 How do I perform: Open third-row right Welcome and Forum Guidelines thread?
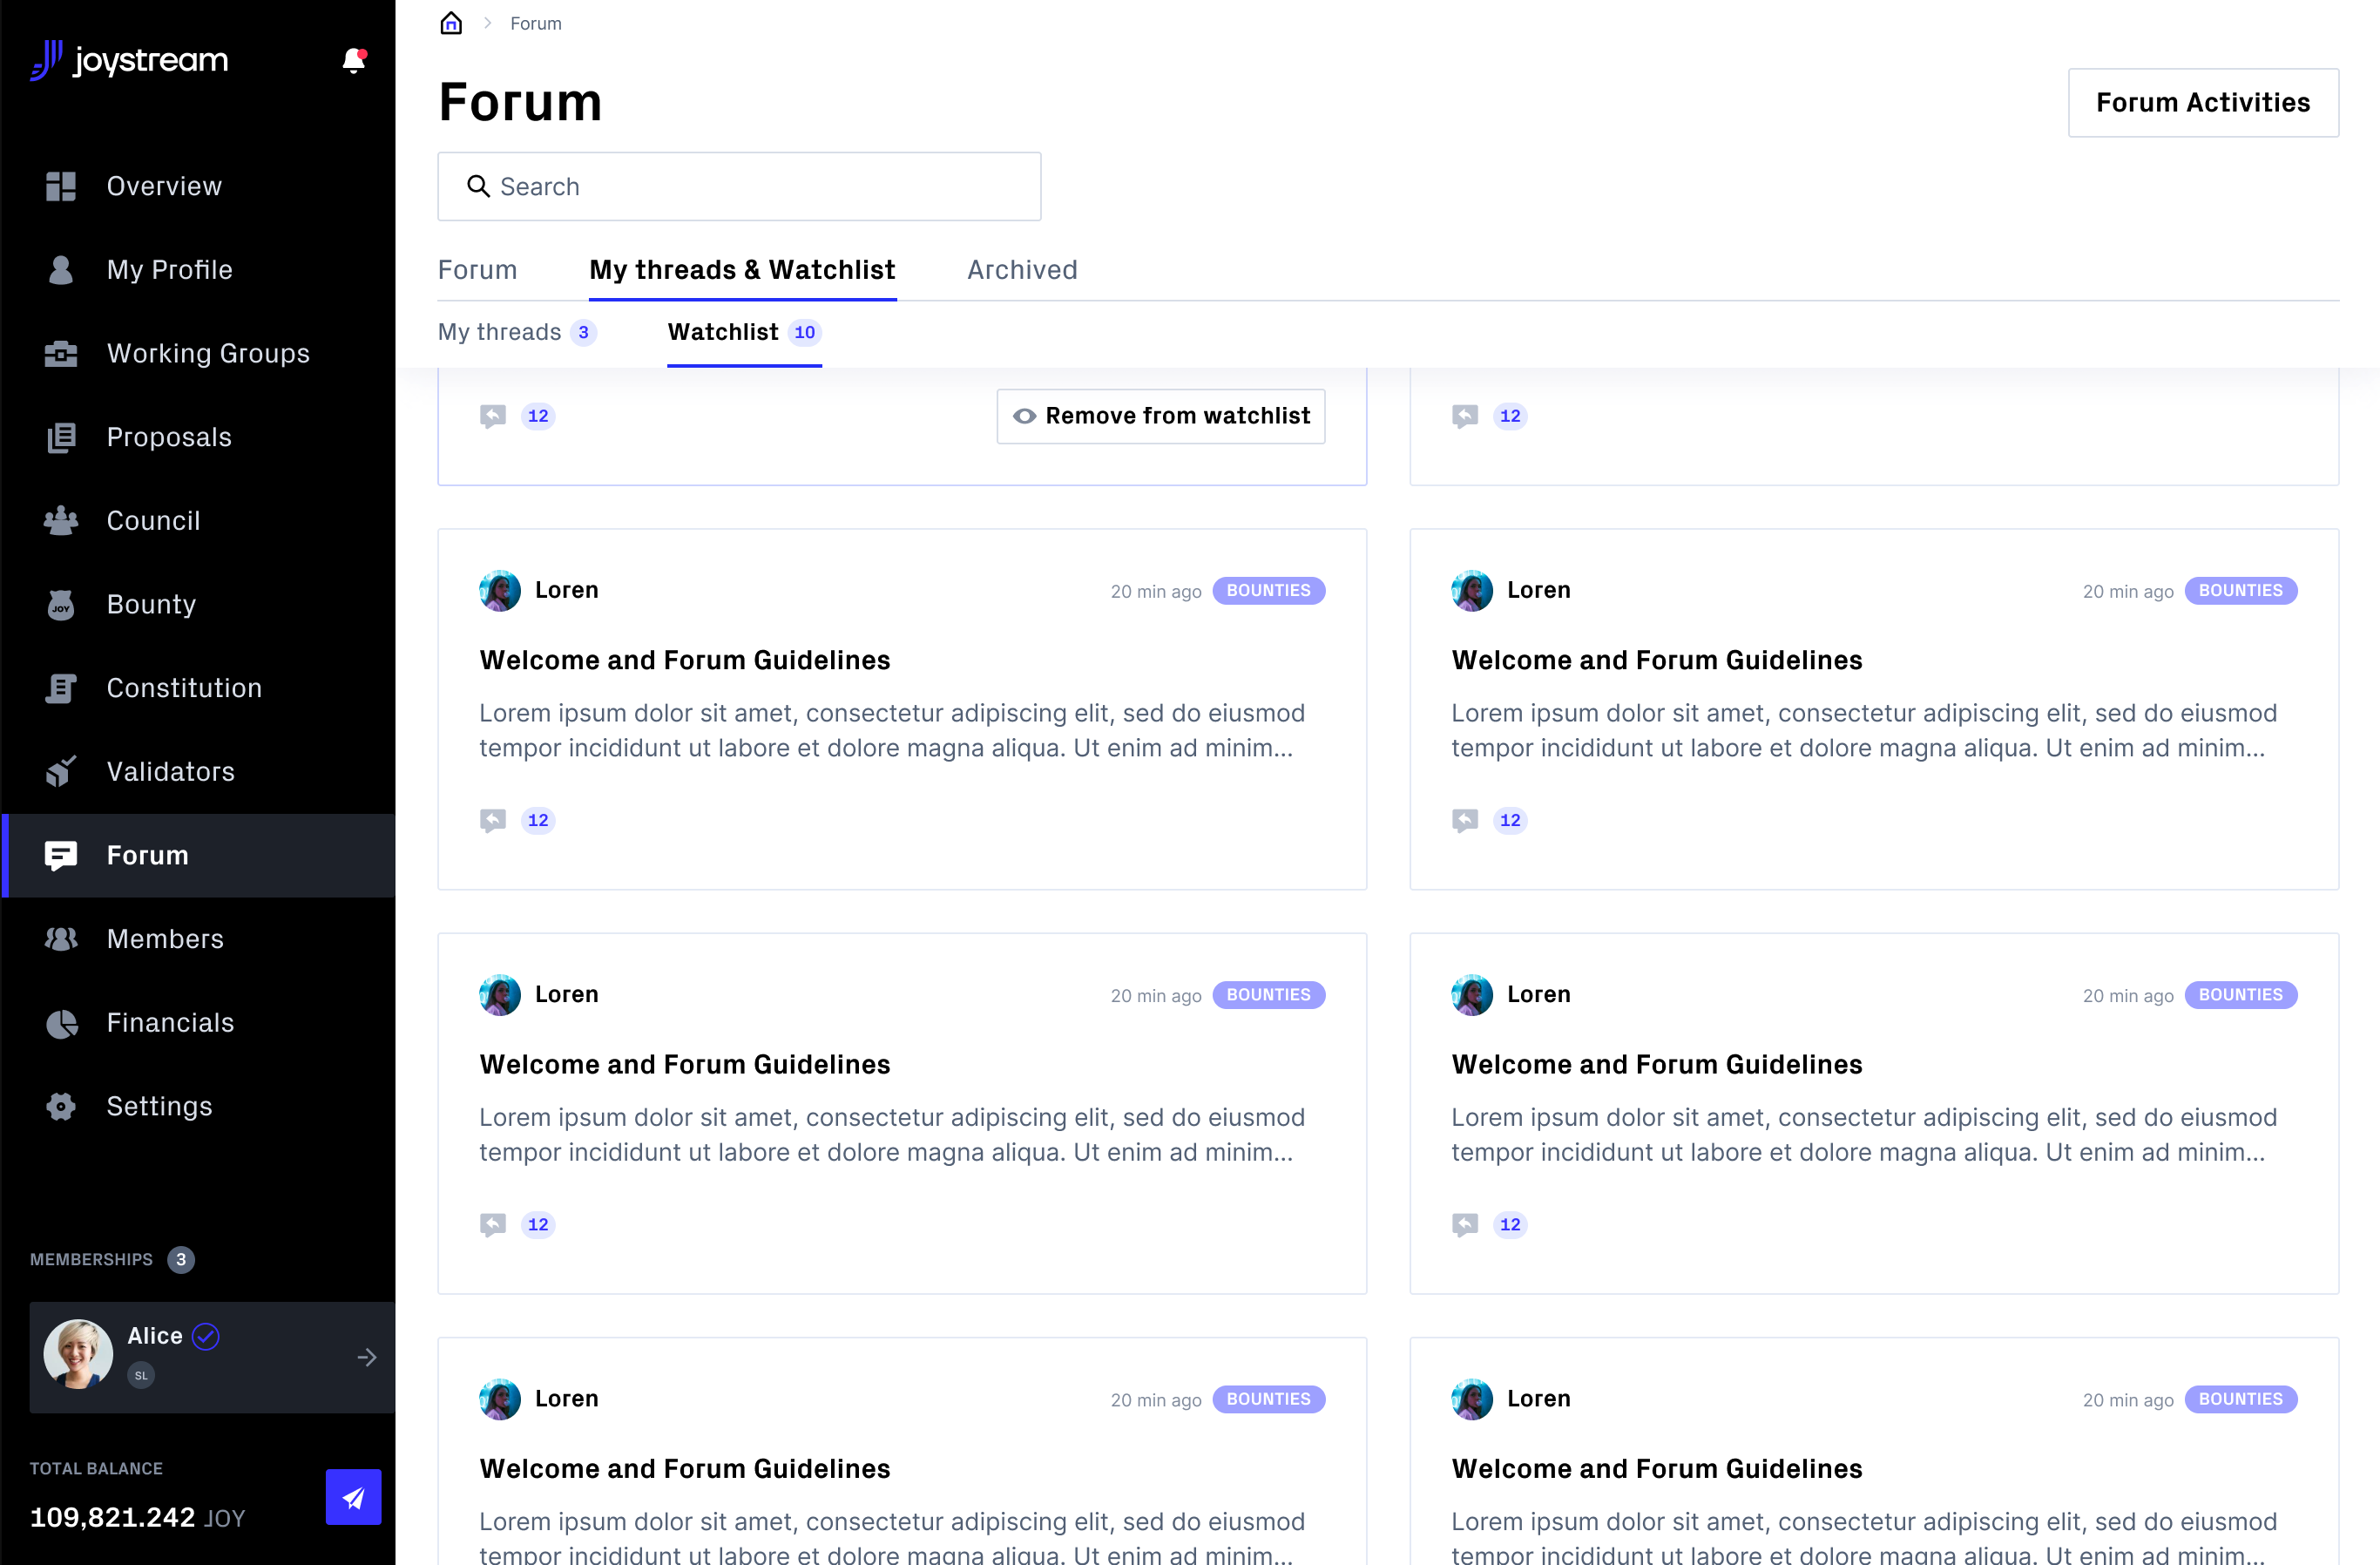point(1657,1064)
